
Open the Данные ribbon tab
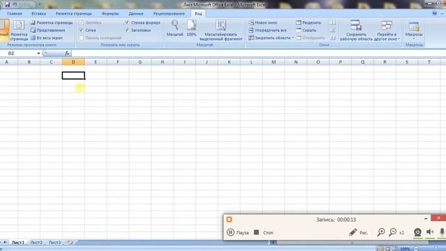[x=136, y=13]
